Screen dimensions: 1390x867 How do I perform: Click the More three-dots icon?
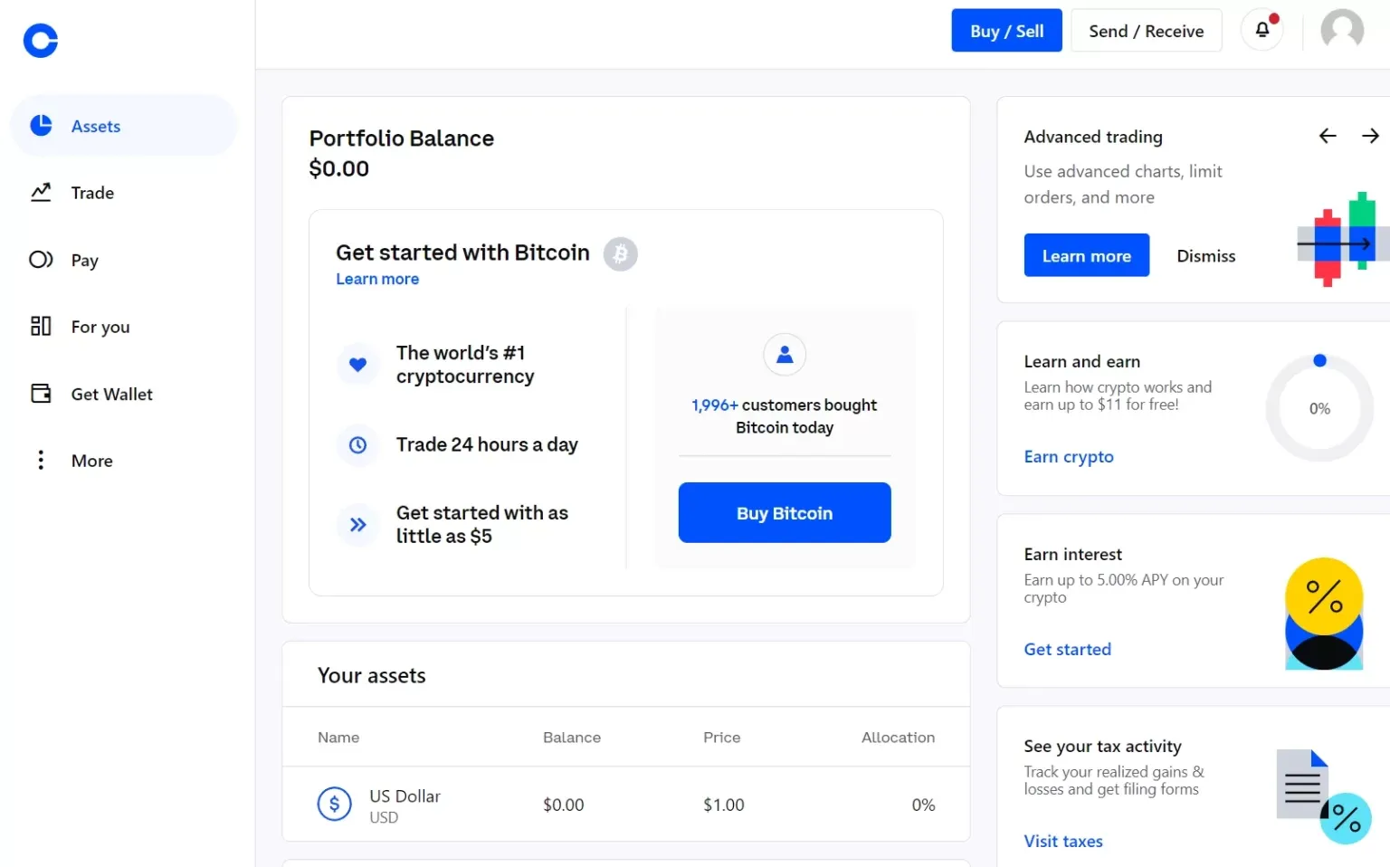point(41,460)
